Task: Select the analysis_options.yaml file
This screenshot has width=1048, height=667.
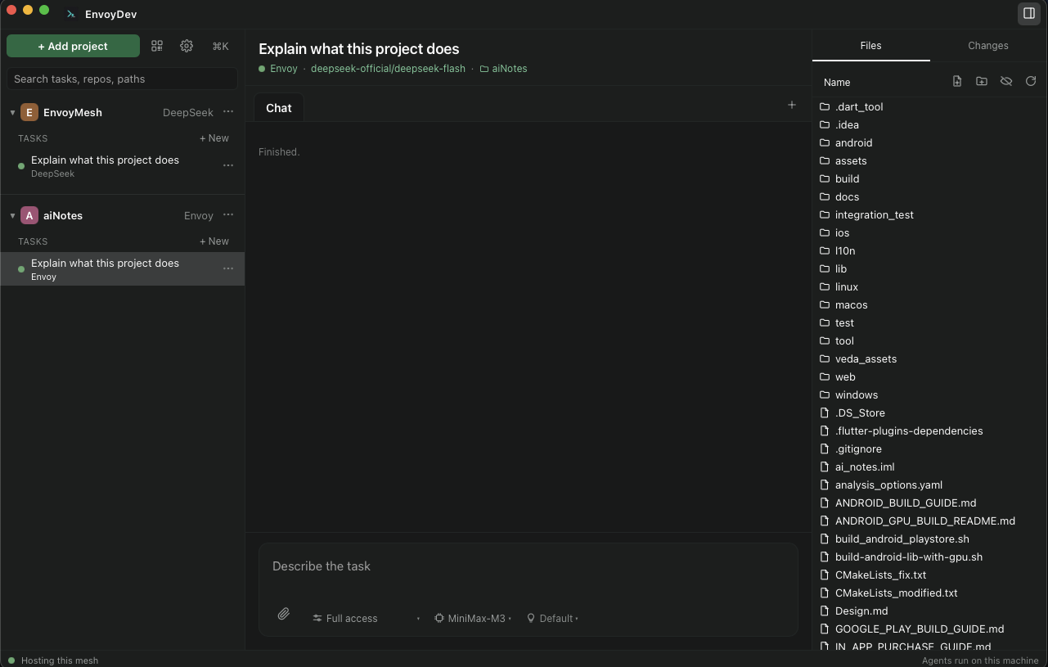Action: tap(930, 484)
